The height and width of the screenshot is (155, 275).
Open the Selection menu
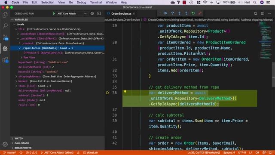(x=48, y=2)
